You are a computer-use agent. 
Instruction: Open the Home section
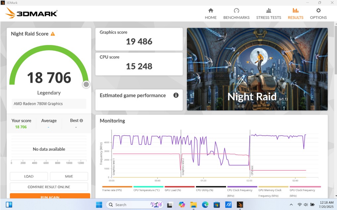pos(211,14)
